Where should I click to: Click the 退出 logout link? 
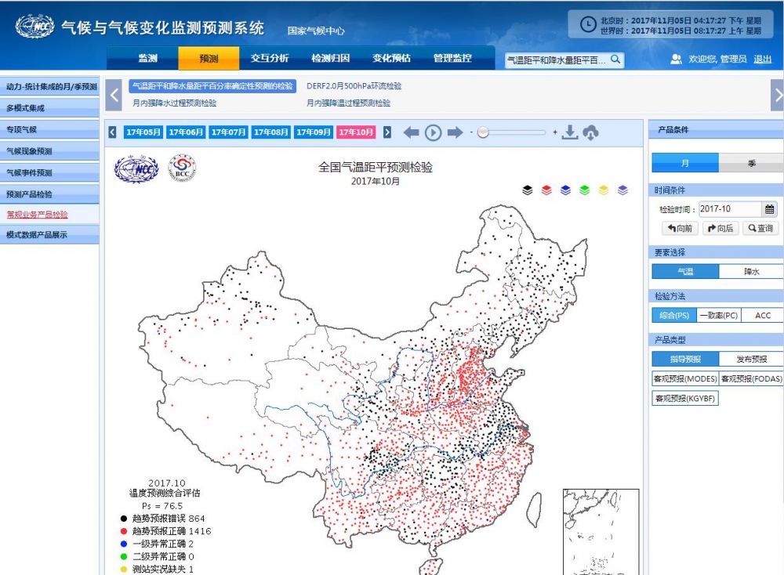(x=762, y=60)
